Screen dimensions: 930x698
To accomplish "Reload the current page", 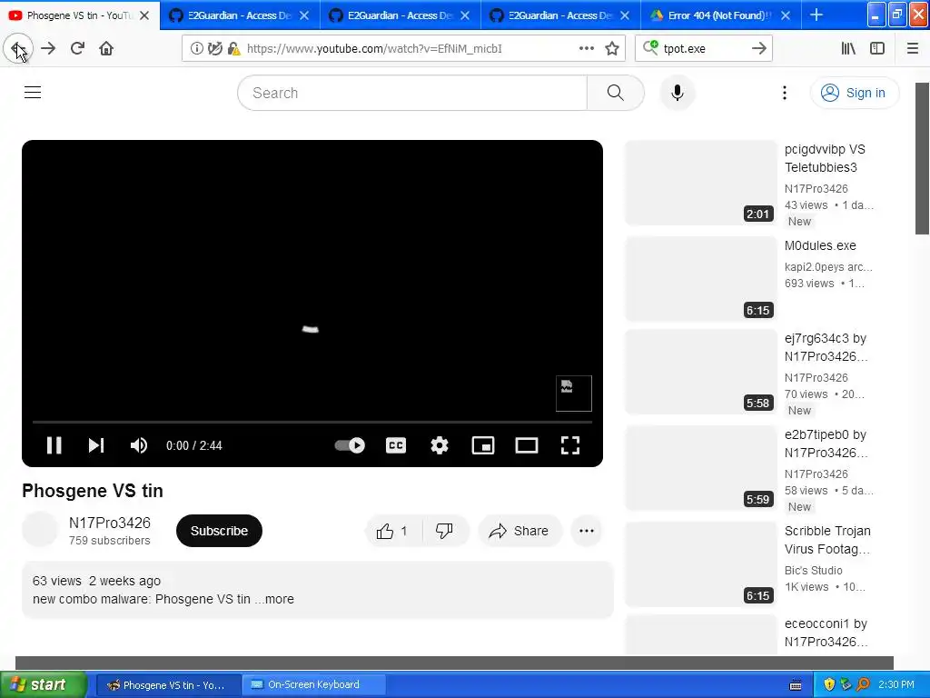I will pos(77,49).
